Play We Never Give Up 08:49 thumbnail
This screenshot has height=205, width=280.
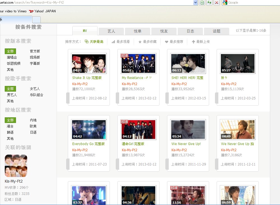(238, 130)
